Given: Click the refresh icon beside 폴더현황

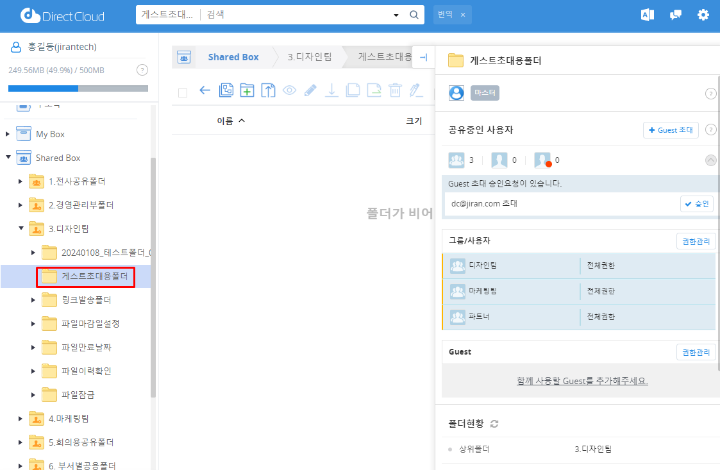Looking at the screenshot, I should pos(494,424).
